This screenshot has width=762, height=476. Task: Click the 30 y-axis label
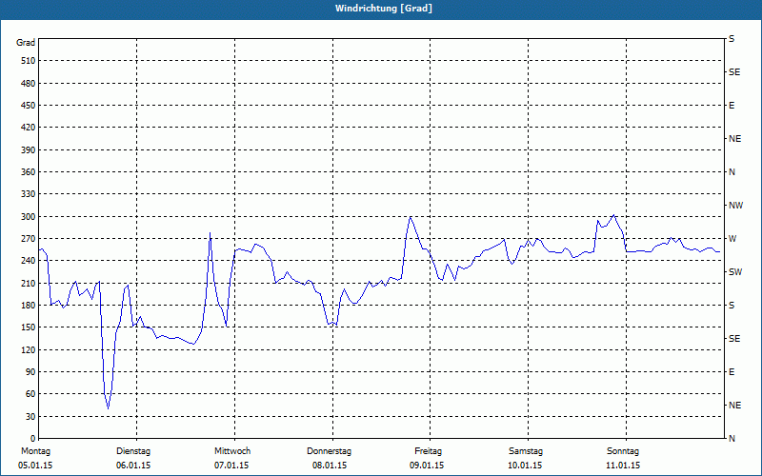(x=30, y=416)
